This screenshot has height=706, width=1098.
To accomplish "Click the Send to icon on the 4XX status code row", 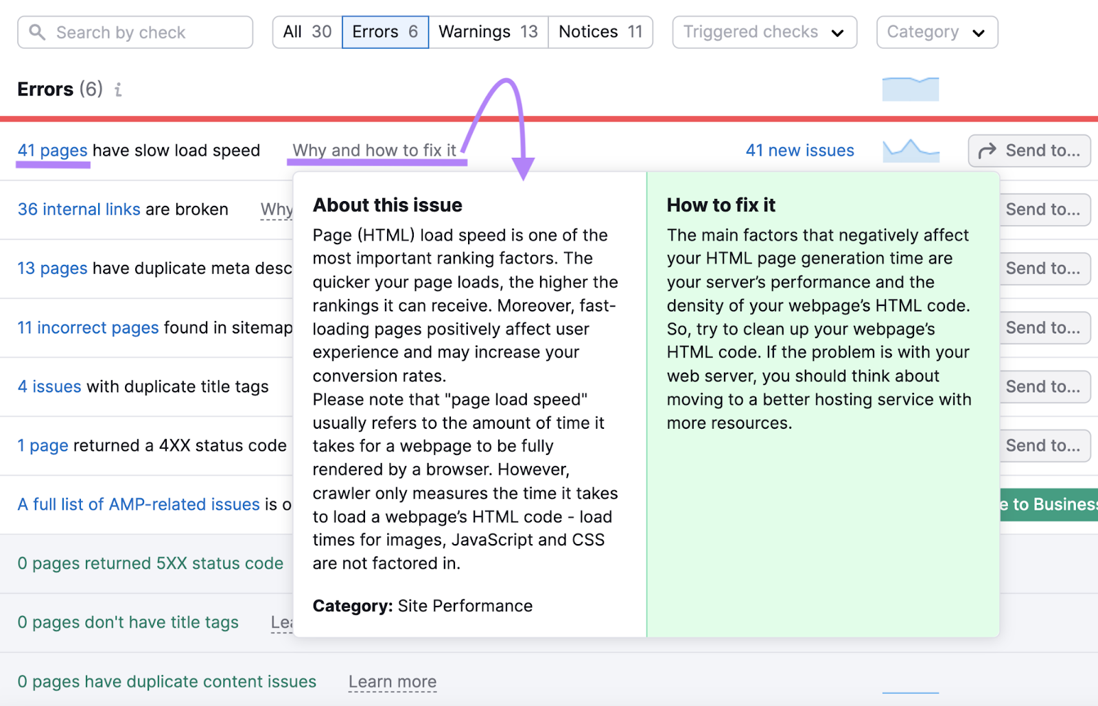I will (x=1045, y=445).
